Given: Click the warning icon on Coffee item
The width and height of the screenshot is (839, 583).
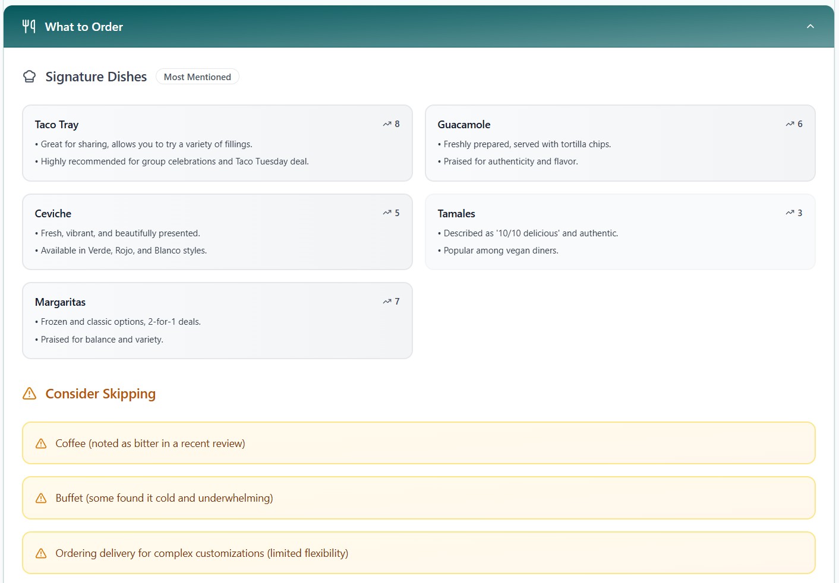Looking at the screenshot, I should coord(41,443).
